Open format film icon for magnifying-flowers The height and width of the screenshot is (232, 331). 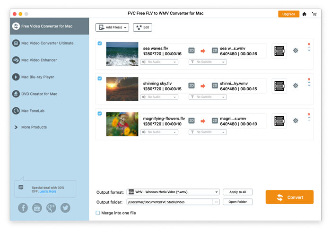[x=279, y=121]
